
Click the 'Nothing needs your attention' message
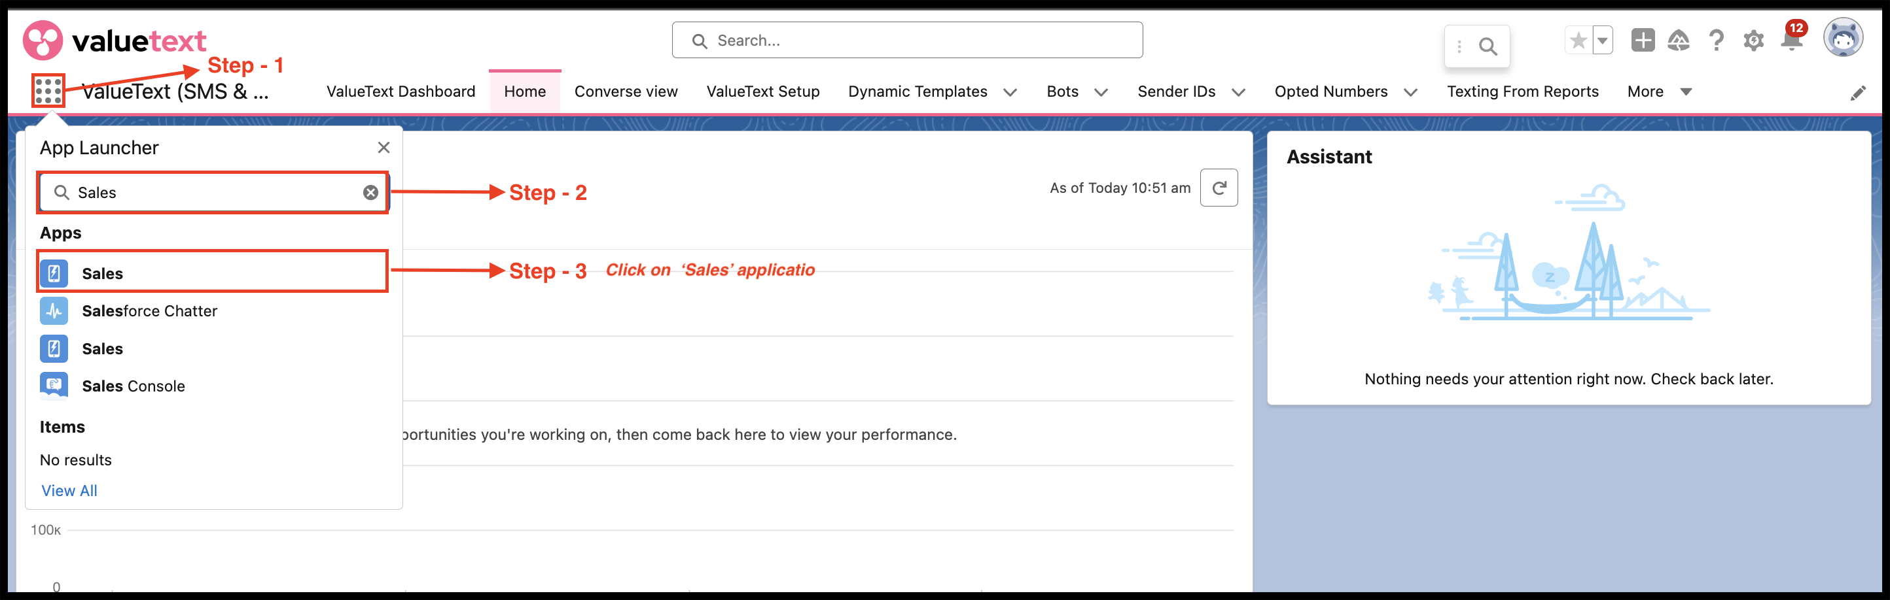(x=1569, y=378)
